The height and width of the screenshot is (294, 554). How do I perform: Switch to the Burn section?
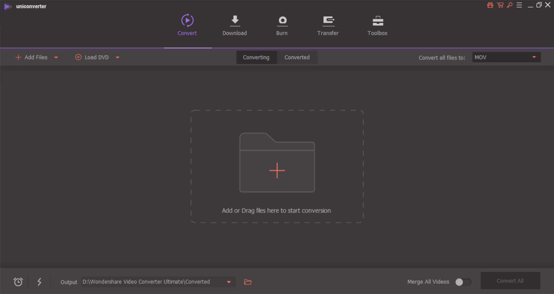coord(282,25)
